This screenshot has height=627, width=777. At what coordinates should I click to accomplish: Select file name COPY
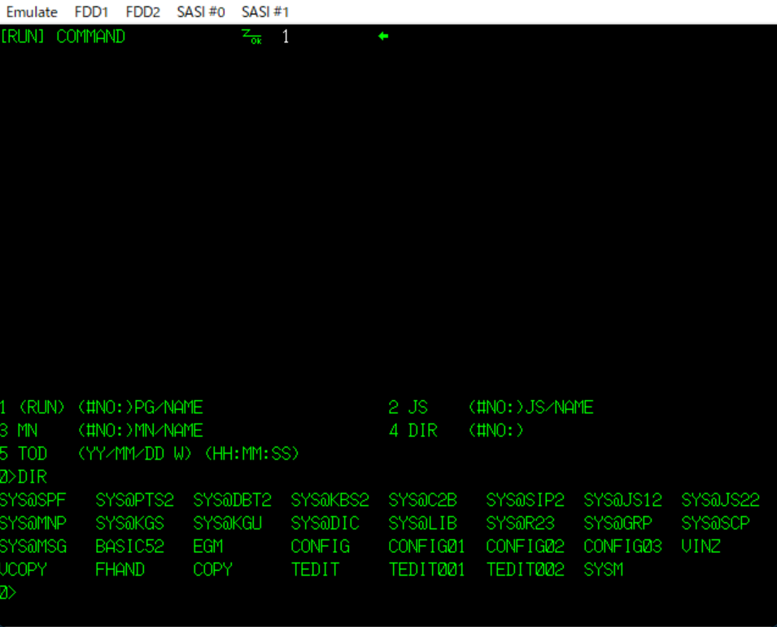(213, 570)
